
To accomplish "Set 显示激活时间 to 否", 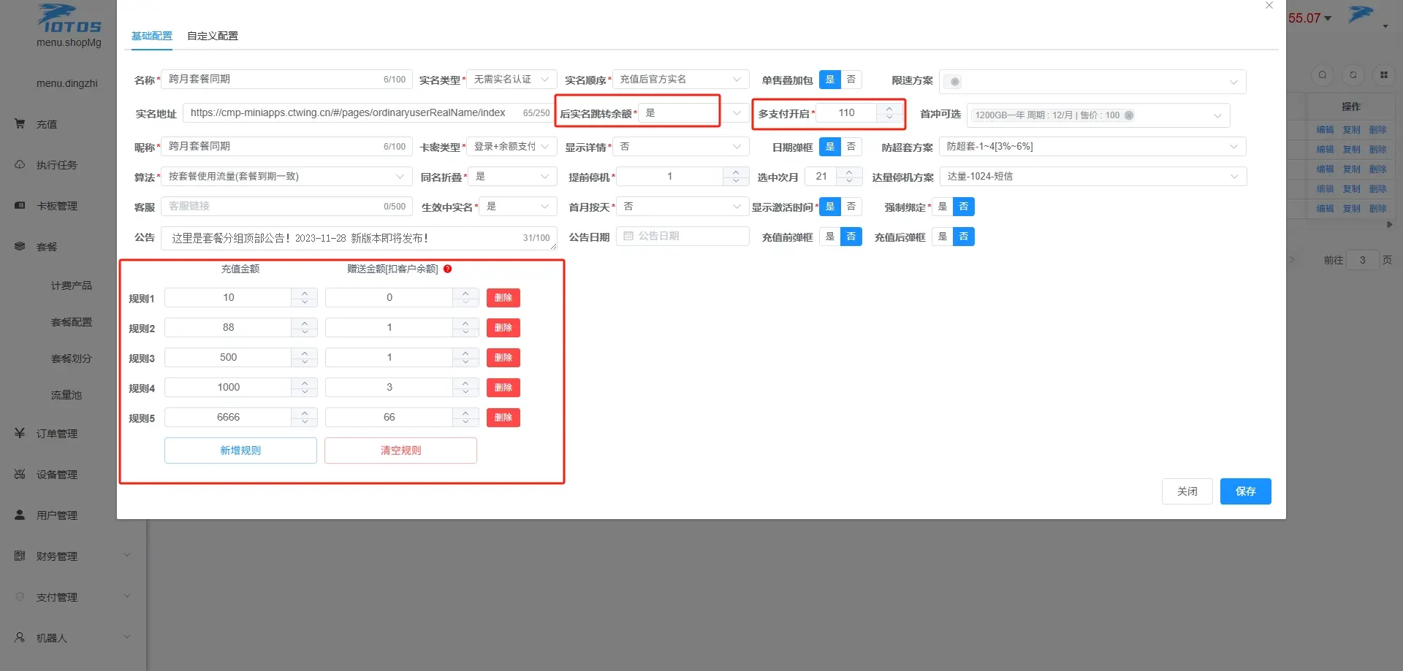I will pos(851,207).
